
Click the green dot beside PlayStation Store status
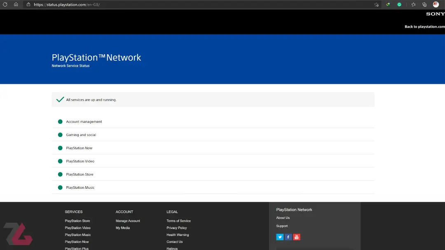tap(60, 174)
